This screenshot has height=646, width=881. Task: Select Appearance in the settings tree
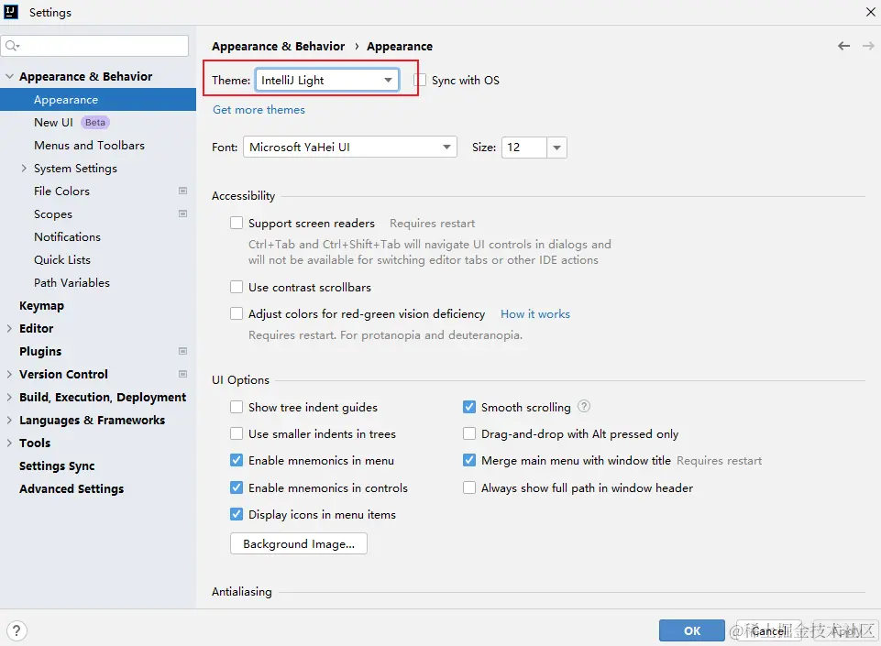[x=98, y=100]
